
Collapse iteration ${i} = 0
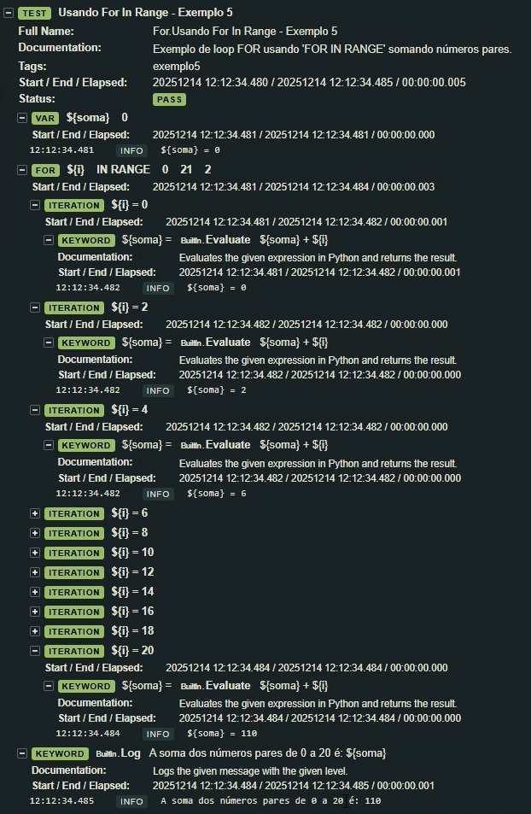click(x=35, y=205)
